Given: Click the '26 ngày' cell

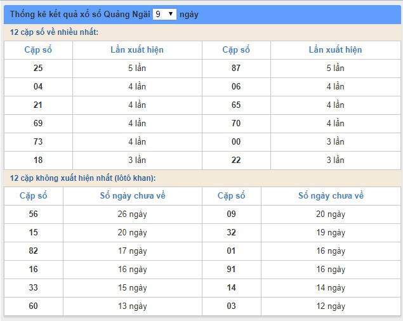Looking at the screenshot, I should pos(133,214).
